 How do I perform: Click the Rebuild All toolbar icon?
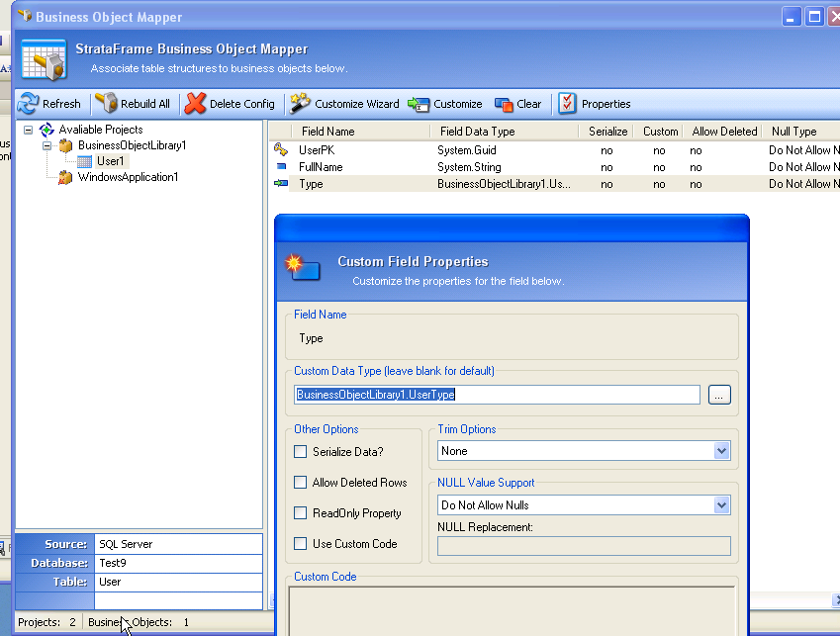click(x=106, y=103)
